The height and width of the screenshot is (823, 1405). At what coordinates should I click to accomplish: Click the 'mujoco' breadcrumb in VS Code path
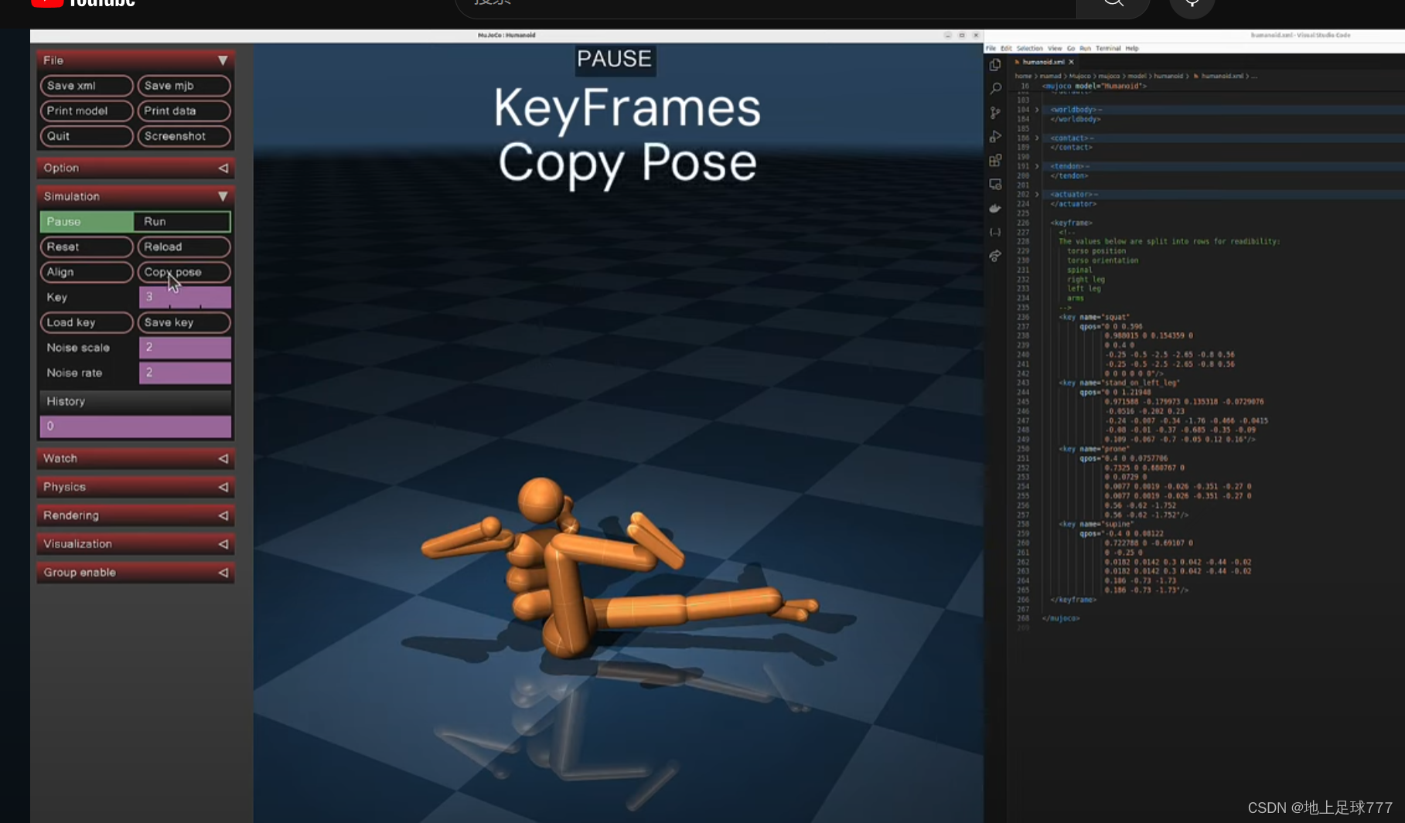coord(1108,77)
